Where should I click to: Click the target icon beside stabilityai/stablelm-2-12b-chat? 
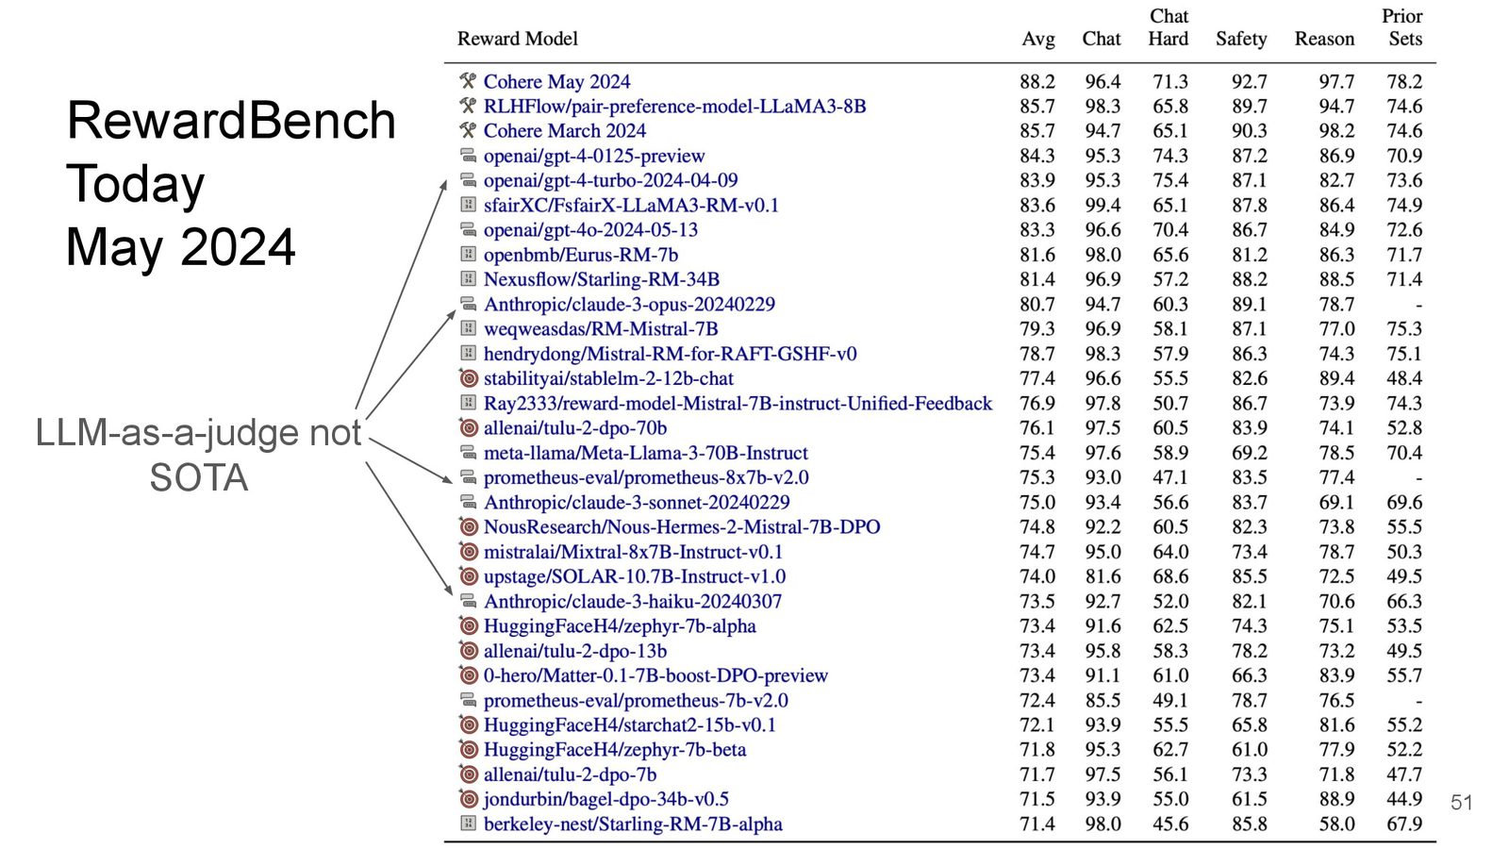468,378
